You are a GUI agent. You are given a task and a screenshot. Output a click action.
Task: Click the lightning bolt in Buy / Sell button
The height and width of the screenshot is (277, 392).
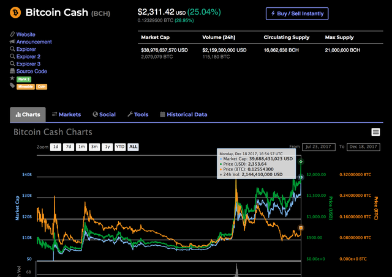tap(273, 13)
